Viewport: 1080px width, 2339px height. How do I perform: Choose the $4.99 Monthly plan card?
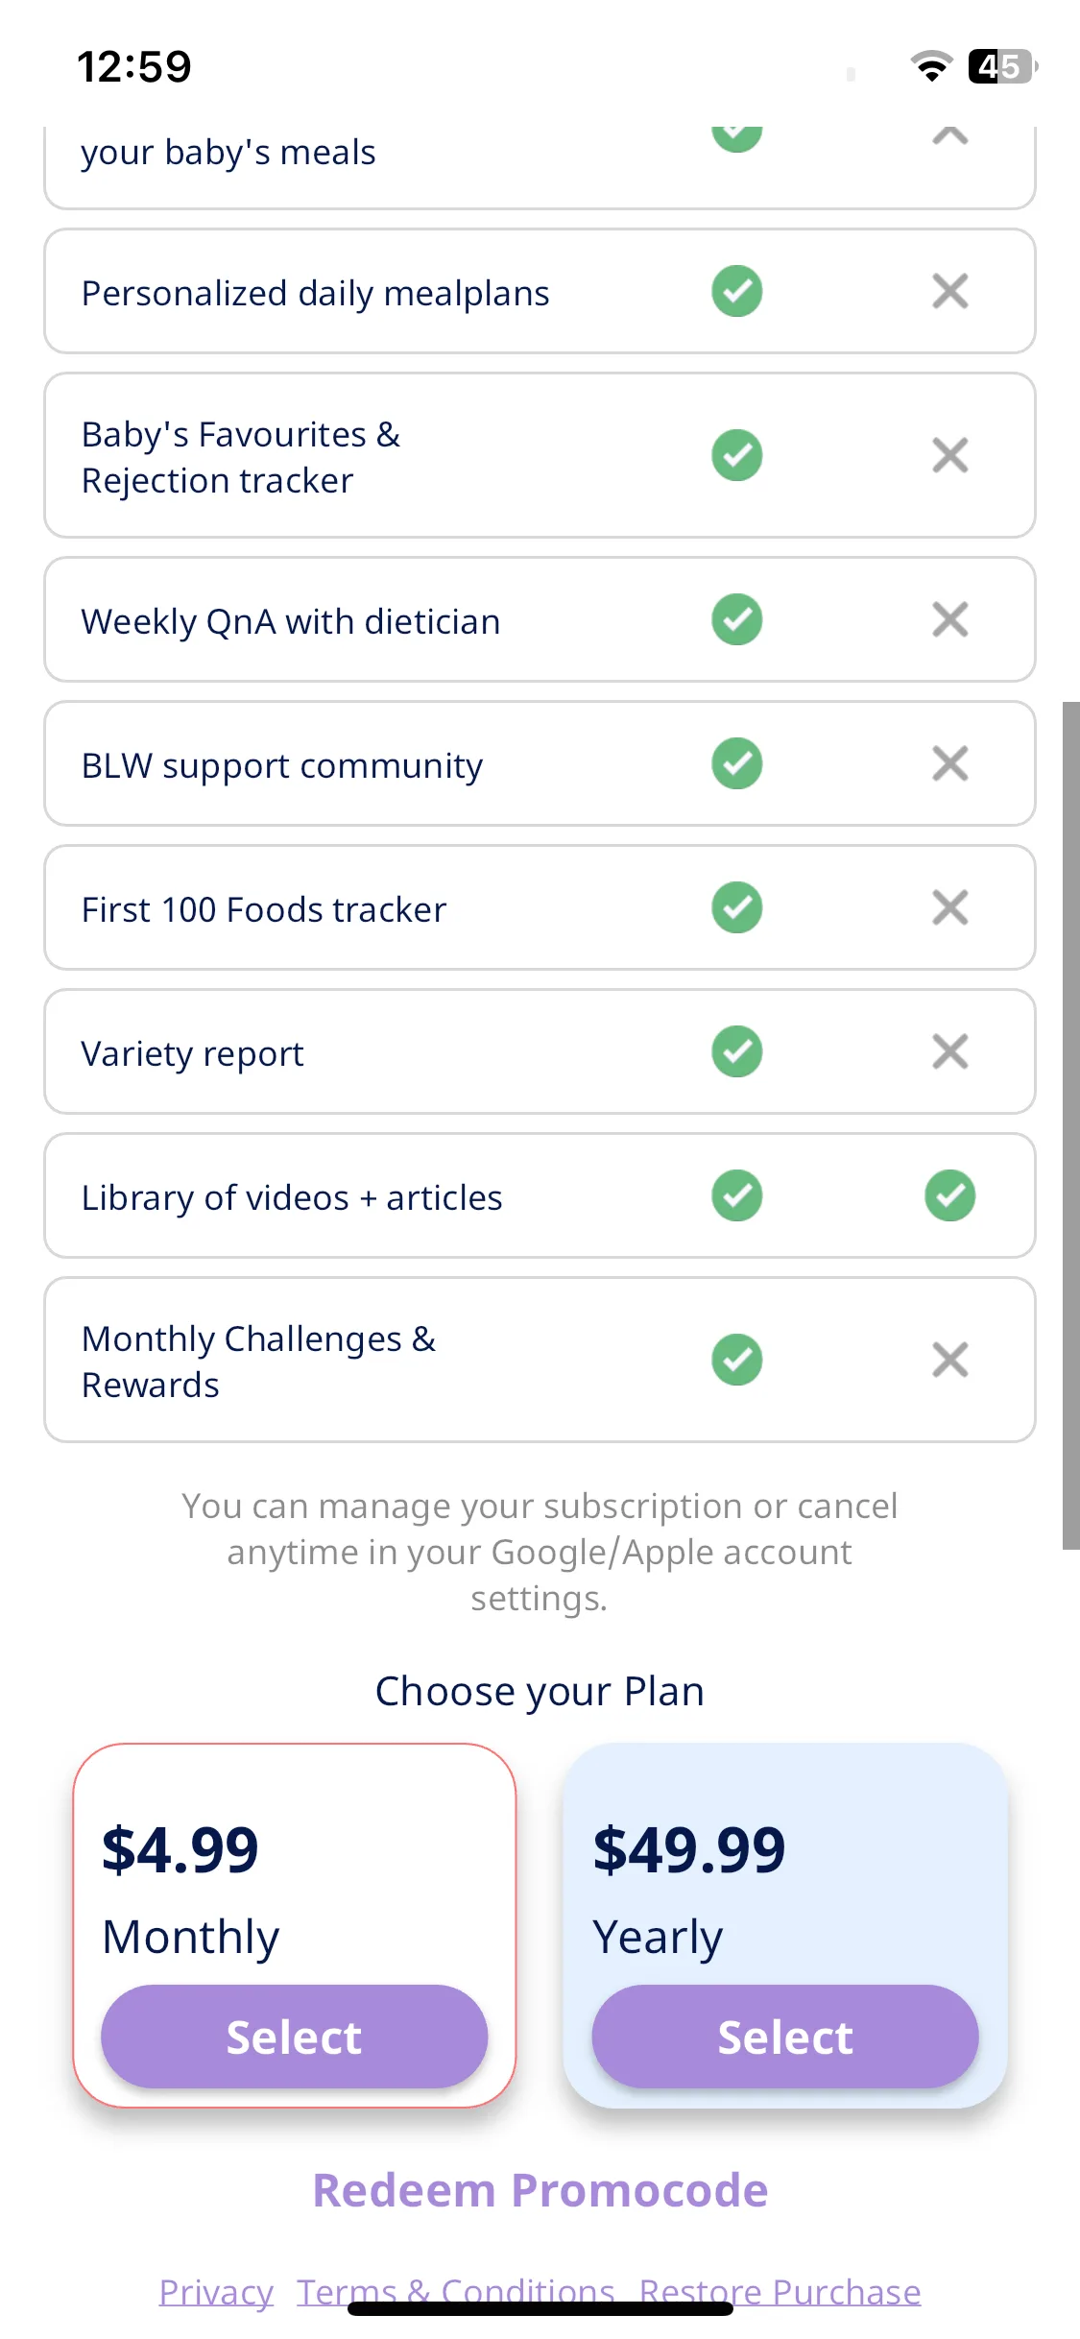point(295,1925)
